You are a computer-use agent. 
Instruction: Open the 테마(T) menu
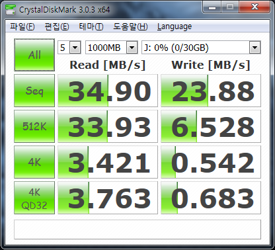(x=91, y=26)
